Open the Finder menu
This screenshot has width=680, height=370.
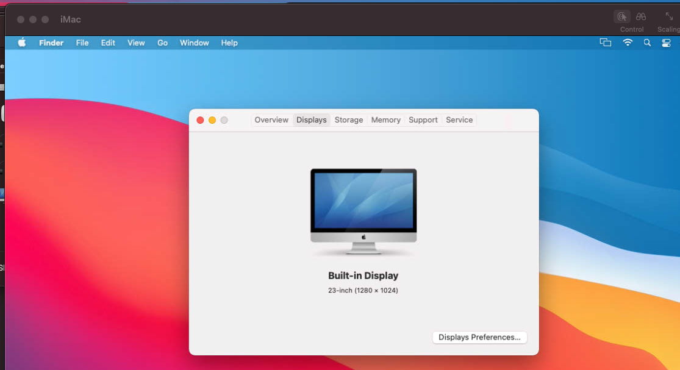click(x=51, y=43)
